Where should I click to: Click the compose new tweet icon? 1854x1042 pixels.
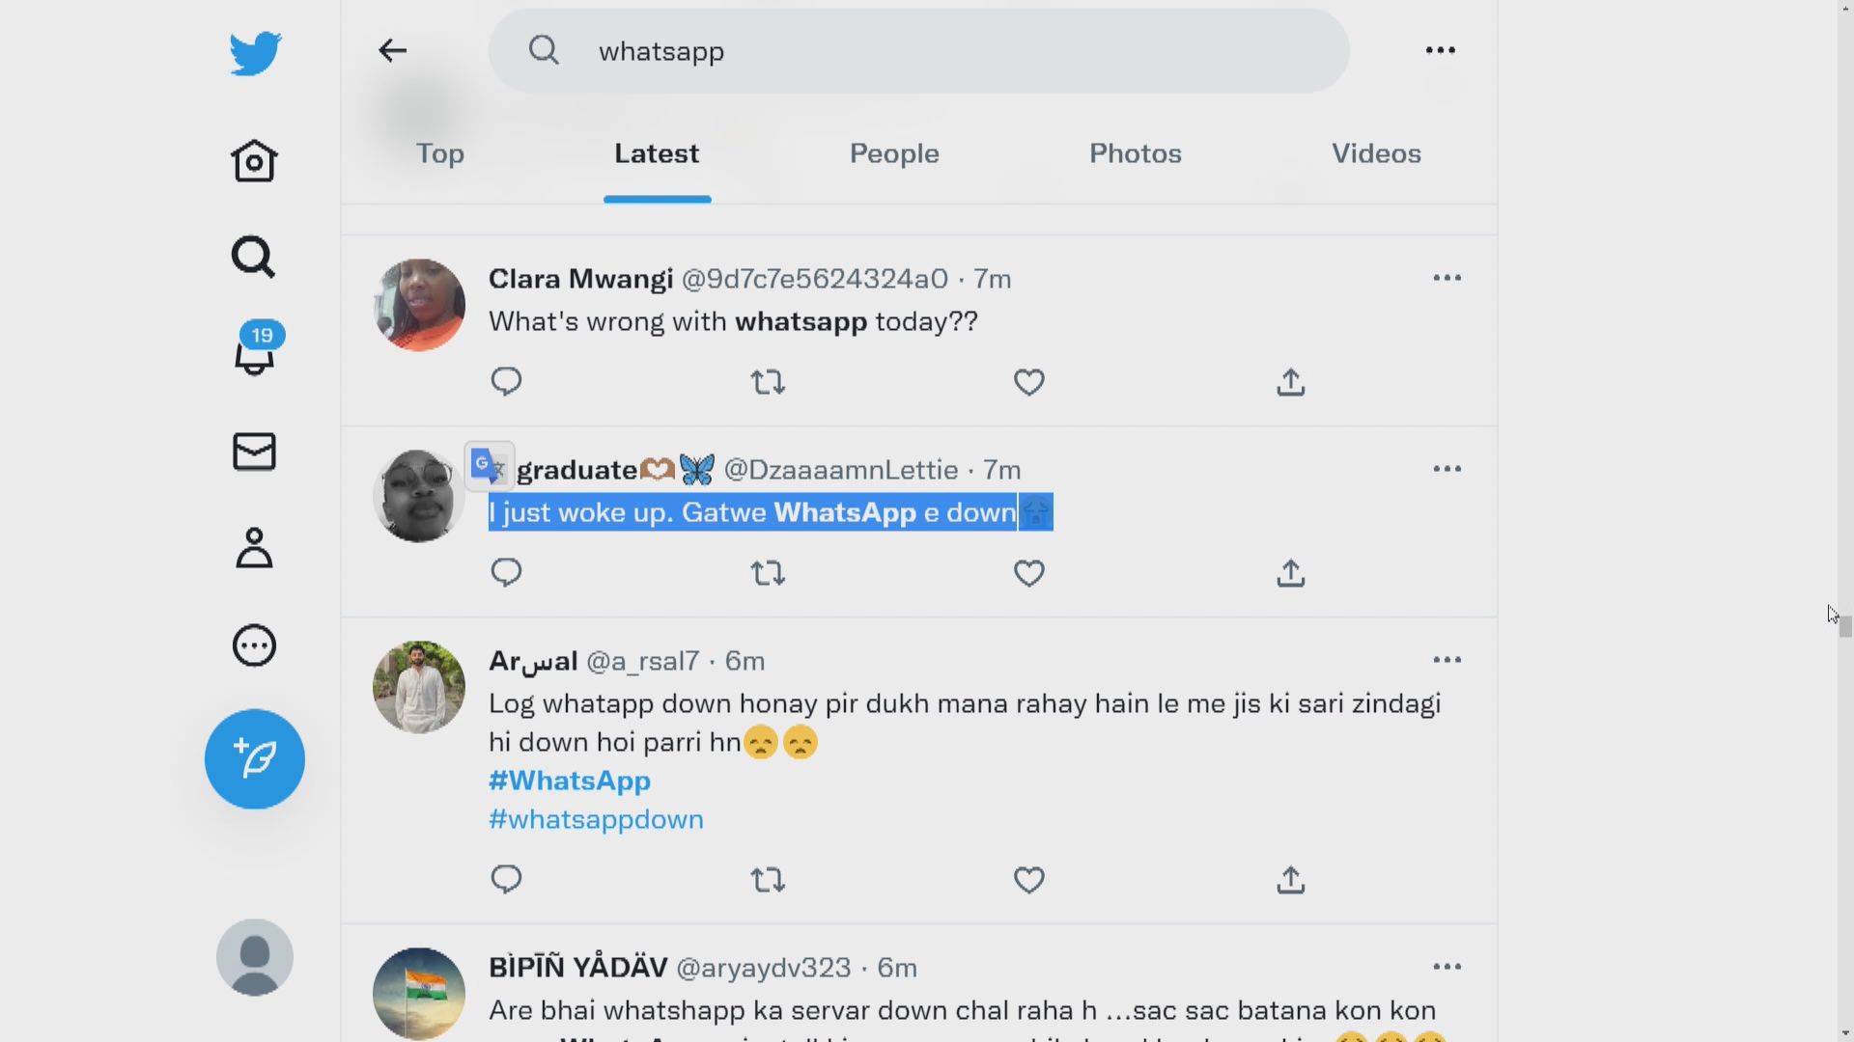[253, 757]
